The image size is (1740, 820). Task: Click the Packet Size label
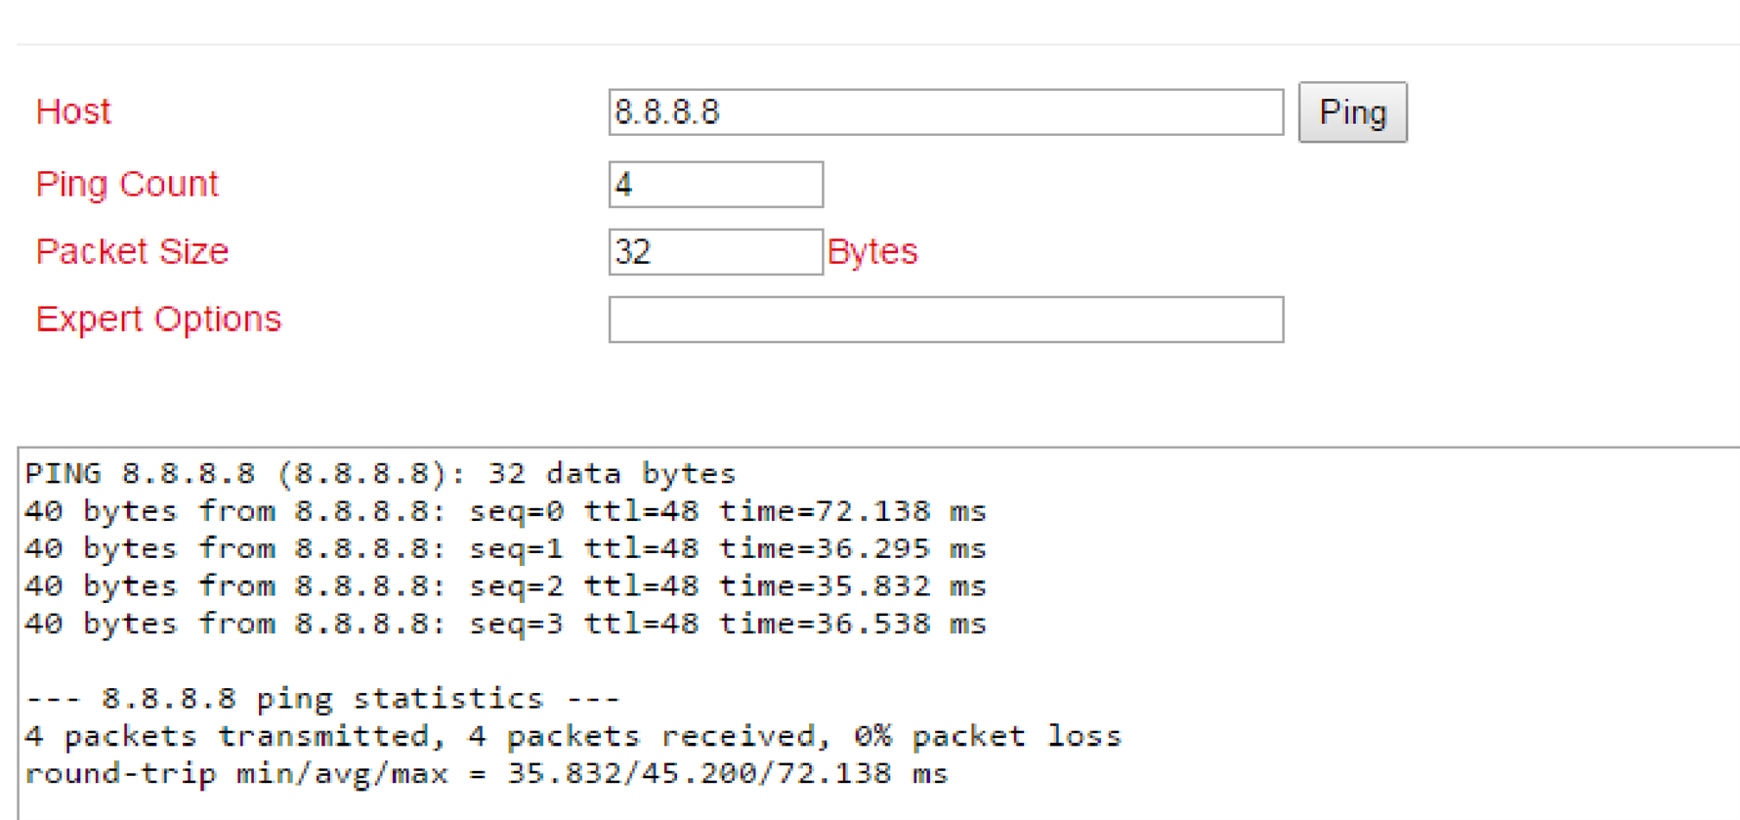click(x=132, y=251)
